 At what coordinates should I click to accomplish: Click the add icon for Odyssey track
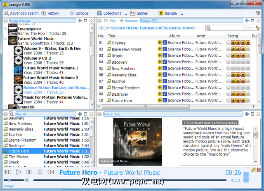coord(160,43)
